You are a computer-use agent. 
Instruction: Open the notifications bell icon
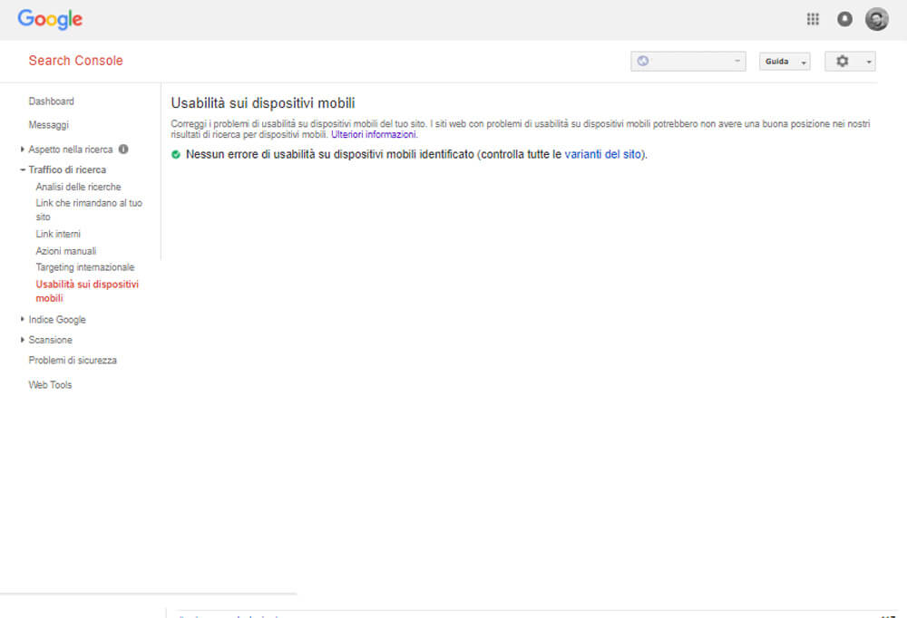(x=844, y=19)
